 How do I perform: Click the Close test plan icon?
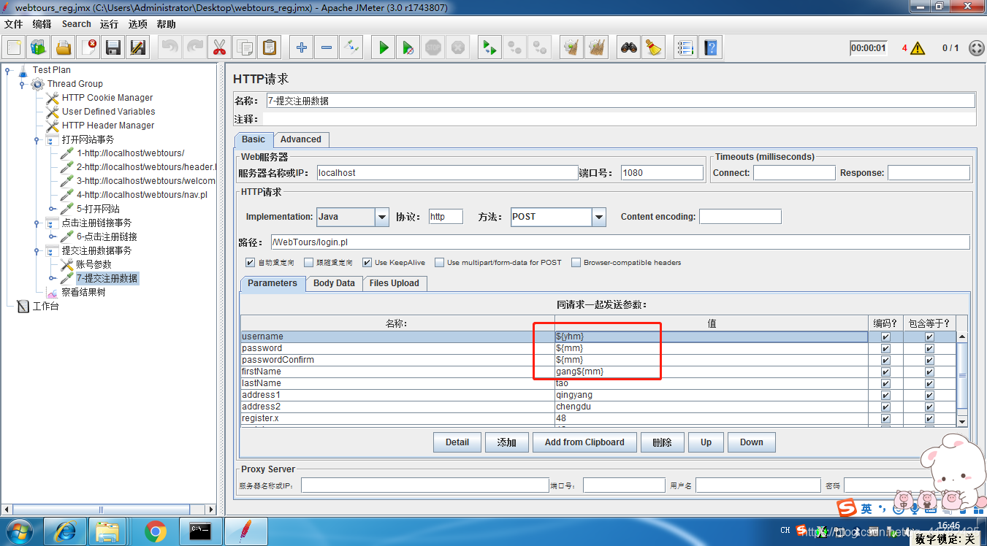(x=88, y=48)
